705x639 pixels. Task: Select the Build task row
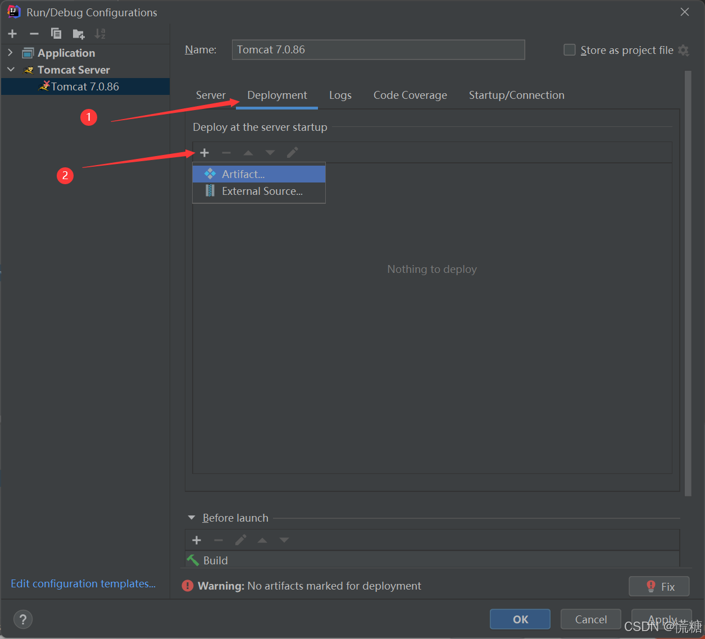point(432,560)
